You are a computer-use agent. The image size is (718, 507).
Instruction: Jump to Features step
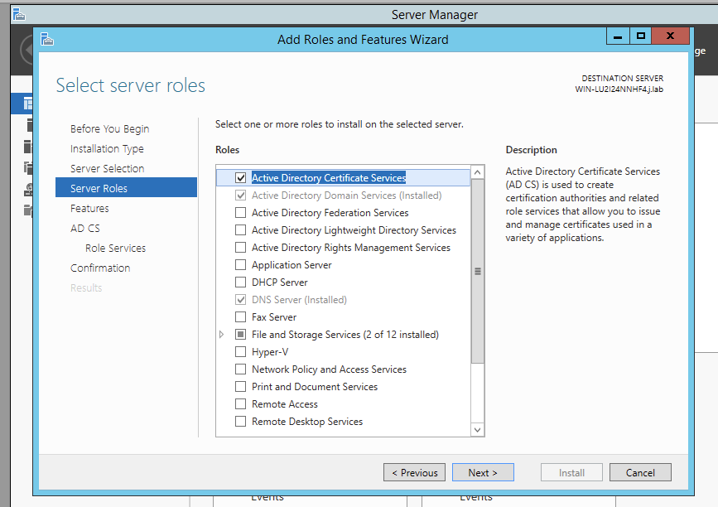89,209
